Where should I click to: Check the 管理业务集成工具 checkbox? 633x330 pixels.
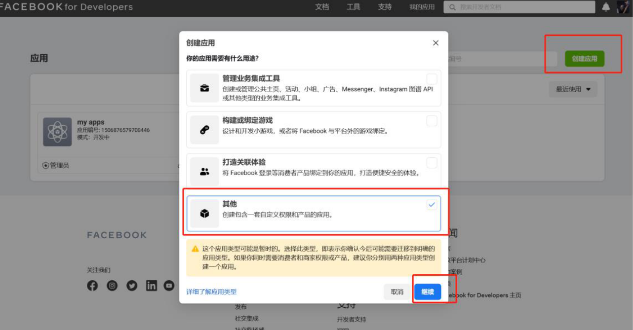[432, 78]
